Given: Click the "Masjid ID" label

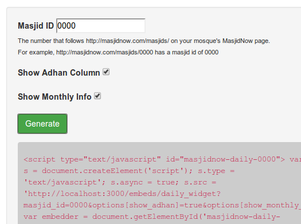Looking at the screenshot, I should pos(36,26).
